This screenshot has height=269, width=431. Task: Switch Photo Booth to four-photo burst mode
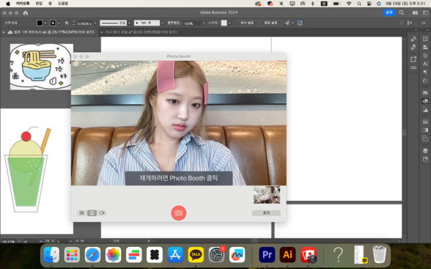click(82, 213)
